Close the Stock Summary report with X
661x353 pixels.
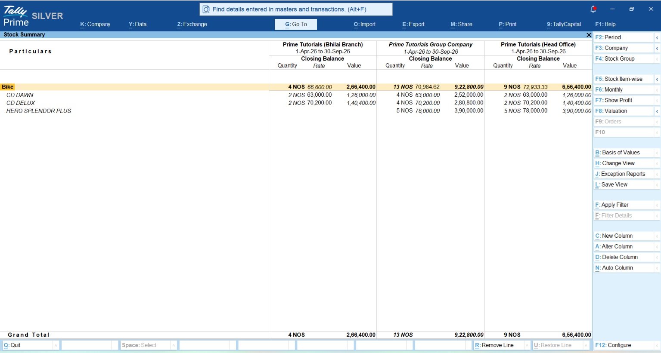pyautogui.click(x=589, y=35)
